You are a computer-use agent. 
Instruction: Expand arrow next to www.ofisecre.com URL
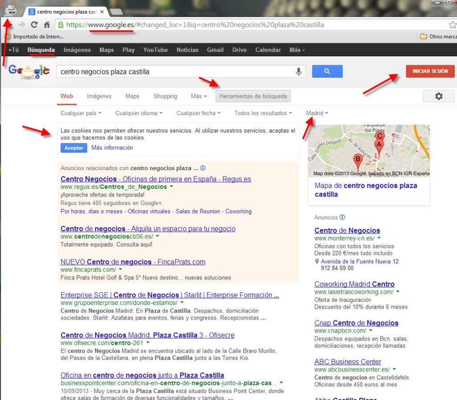click(x=148, y=342)
